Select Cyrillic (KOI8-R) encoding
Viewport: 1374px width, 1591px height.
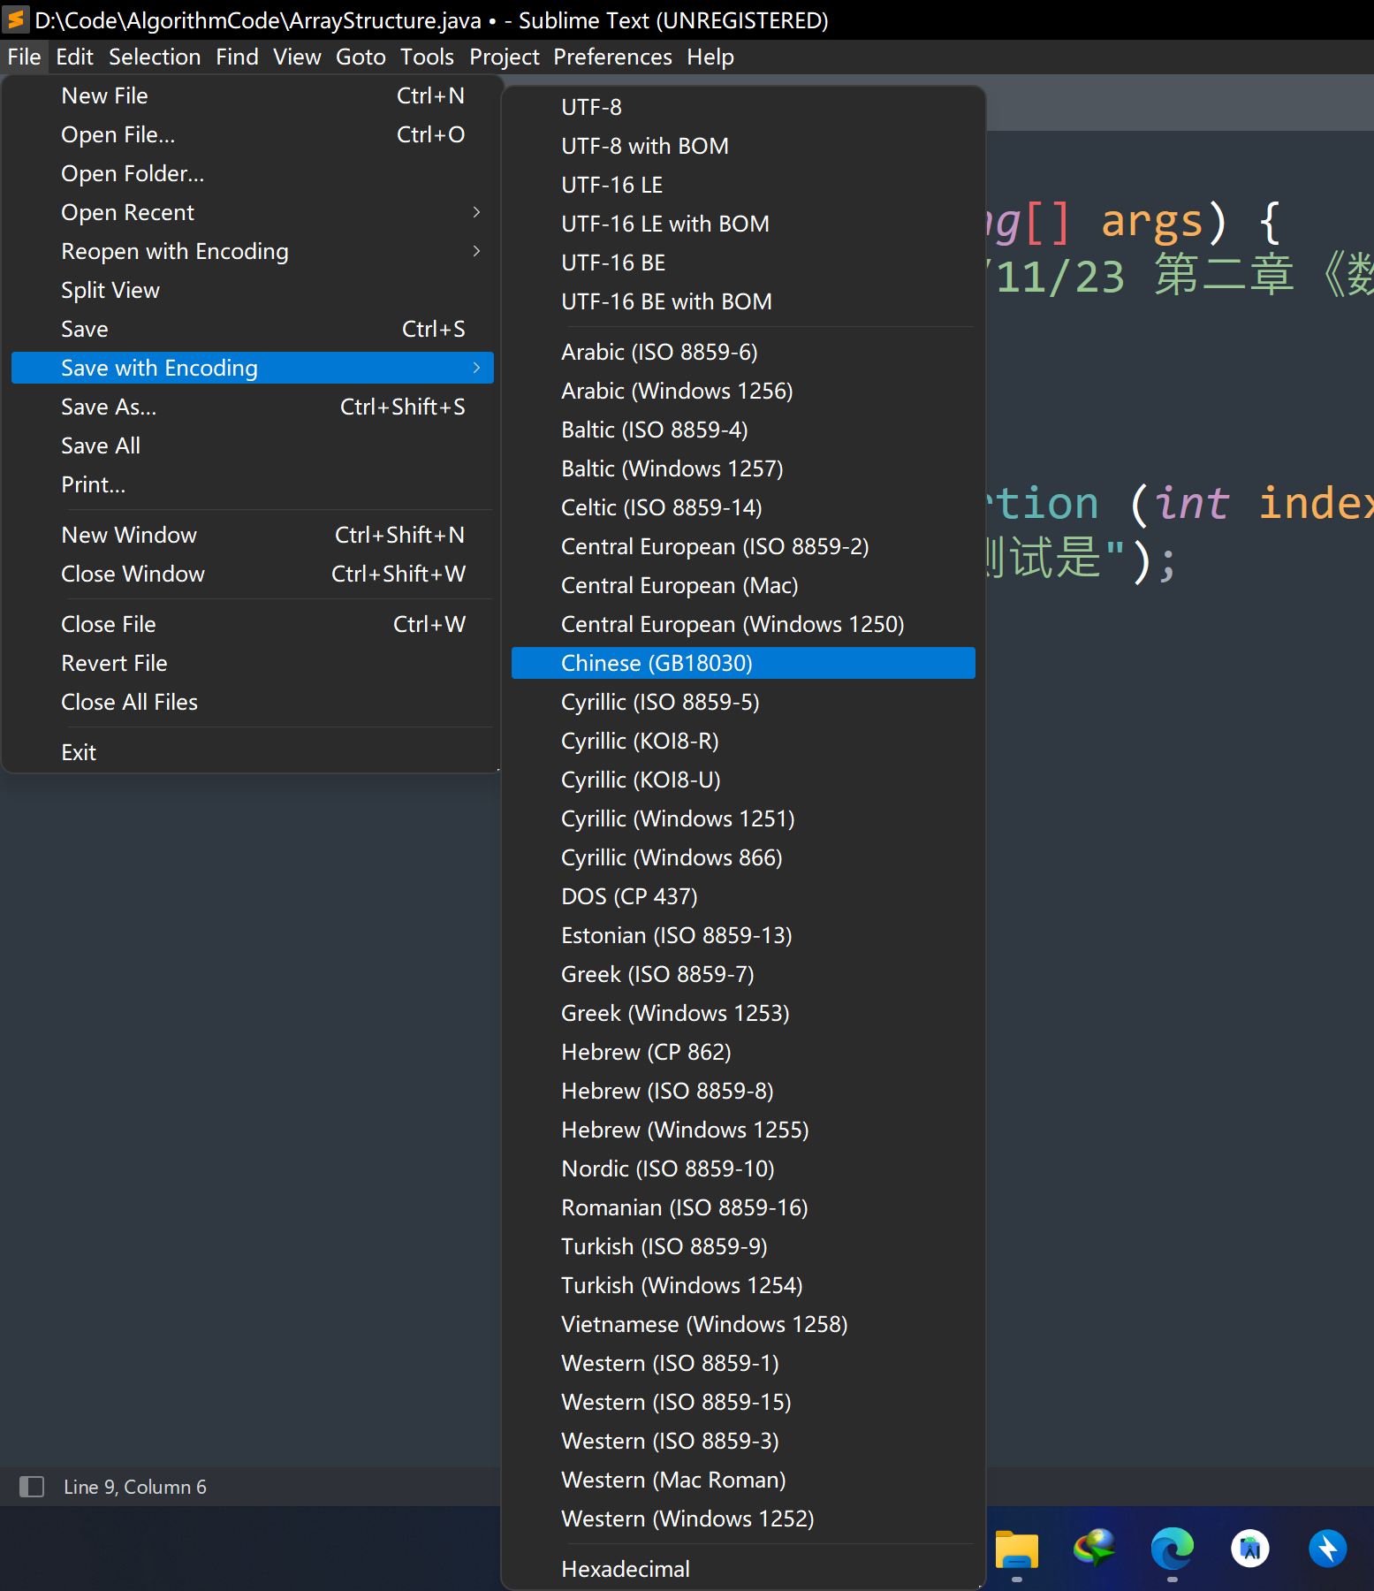click(x=743, y=741)
